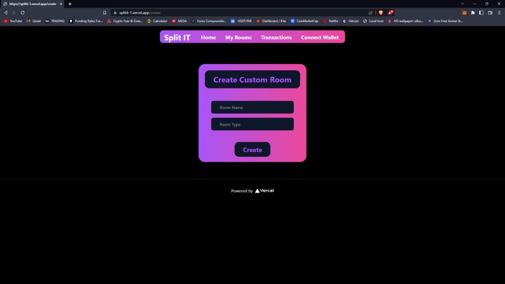Open the share icon in address bar
Image resolution: width=505 pixels, height=284 pixels.
370,13
